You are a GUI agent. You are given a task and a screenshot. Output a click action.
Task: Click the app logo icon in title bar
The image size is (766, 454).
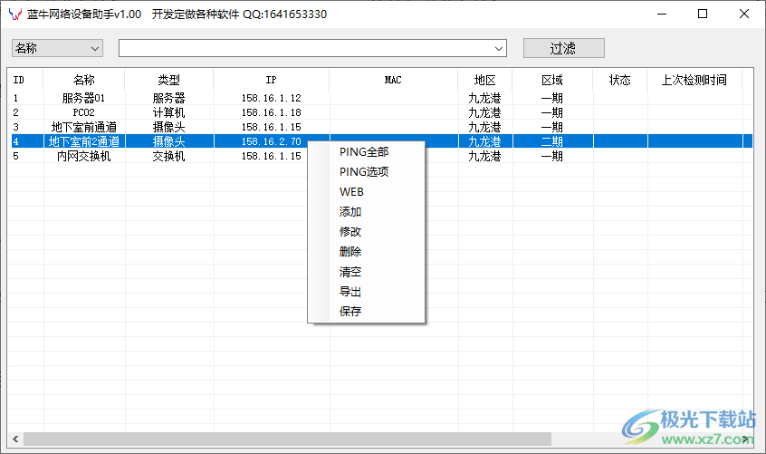click(x=15, y=14)
